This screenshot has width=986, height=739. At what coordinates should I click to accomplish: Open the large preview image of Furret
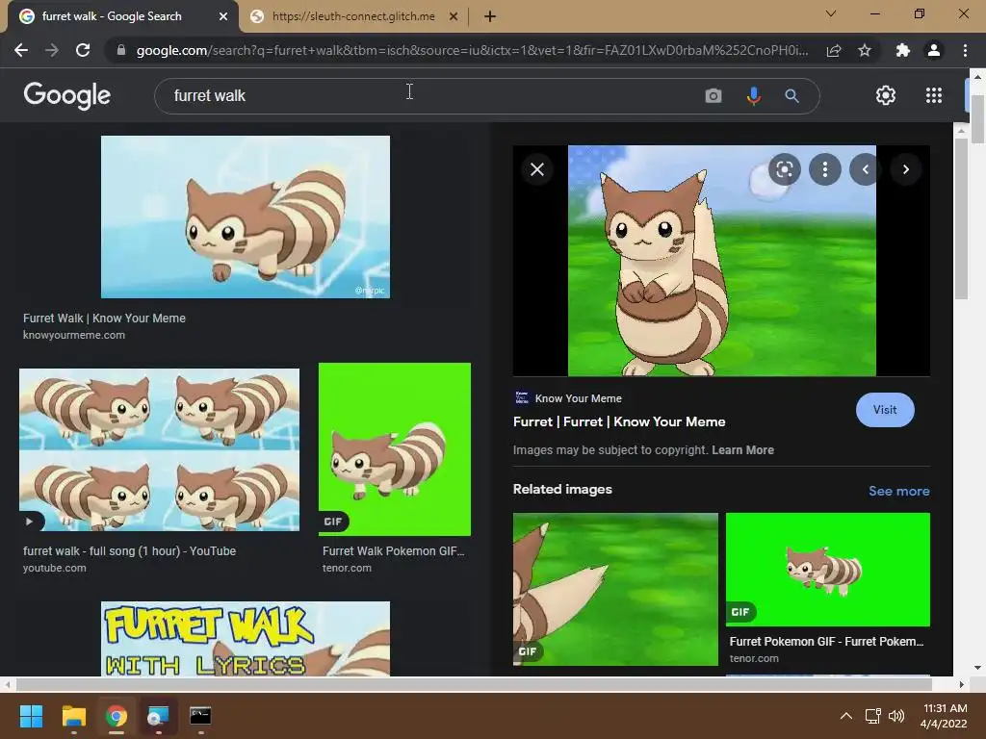pyautogui.click(x=722, y=261)
